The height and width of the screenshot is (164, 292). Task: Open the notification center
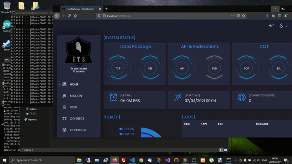point(286,160)
